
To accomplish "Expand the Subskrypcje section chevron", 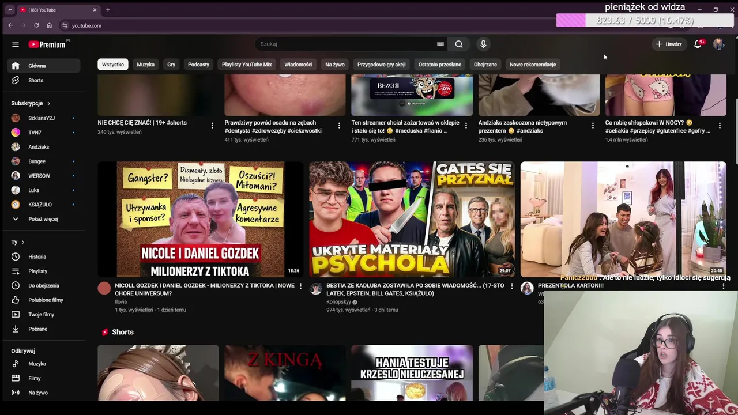I will 48,103.
